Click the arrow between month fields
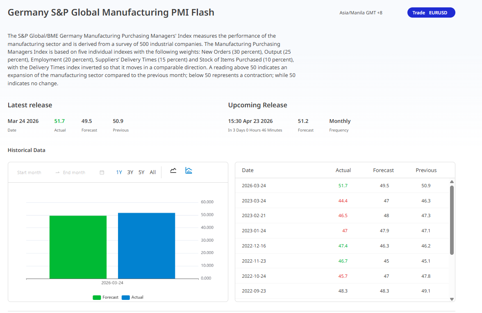Image resolution: width=482 pixels, height=313 pixels. [x=58, y=172]
